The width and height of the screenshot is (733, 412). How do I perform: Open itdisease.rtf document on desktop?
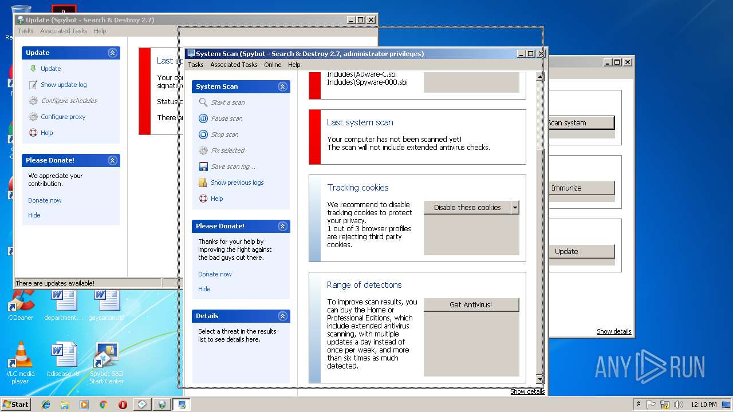pyautogui.click(x=64, y=359)
